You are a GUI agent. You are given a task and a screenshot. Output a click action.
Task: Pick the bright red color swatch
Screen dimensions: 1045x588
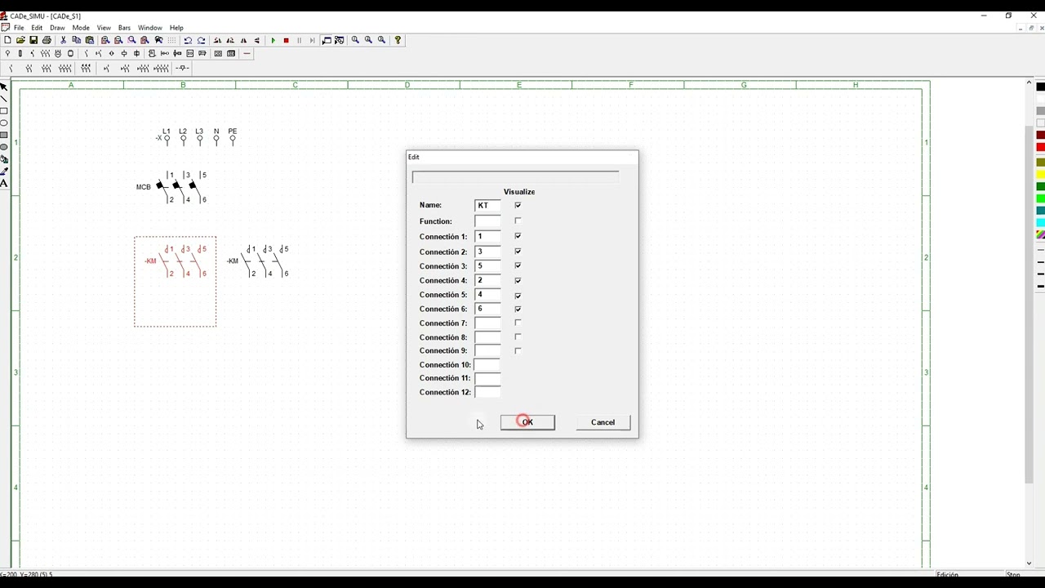pyautogui.click(x=1041, y=147)
